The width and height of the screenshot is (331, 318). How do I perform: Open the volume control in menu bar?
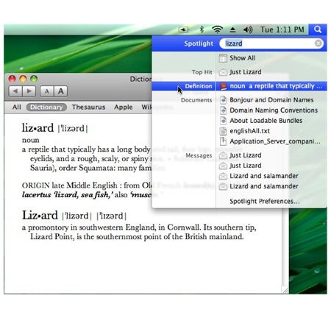(248, 29)
